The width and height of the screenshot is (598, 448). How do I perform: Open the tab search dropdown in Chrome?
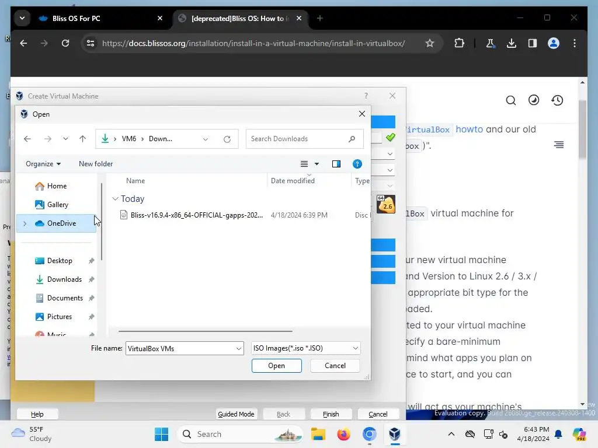(x=22, y=18)
